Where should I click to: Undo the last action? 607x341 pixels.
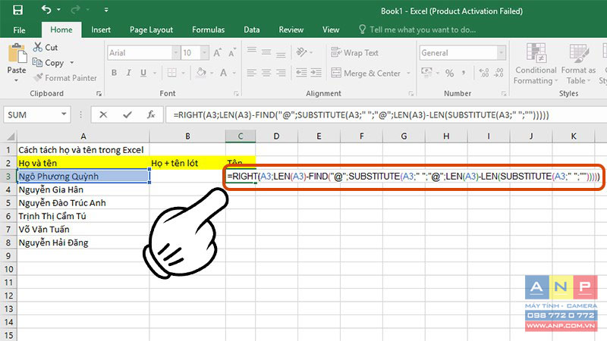(x=46, y=10)
